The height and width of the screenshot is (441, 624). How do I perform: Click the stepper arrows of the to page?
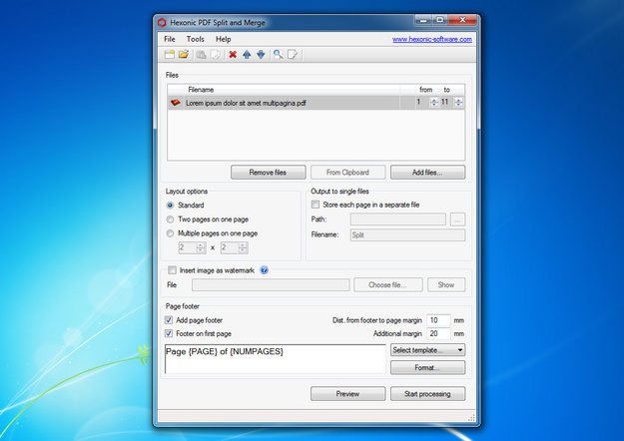tap(458, 103)
